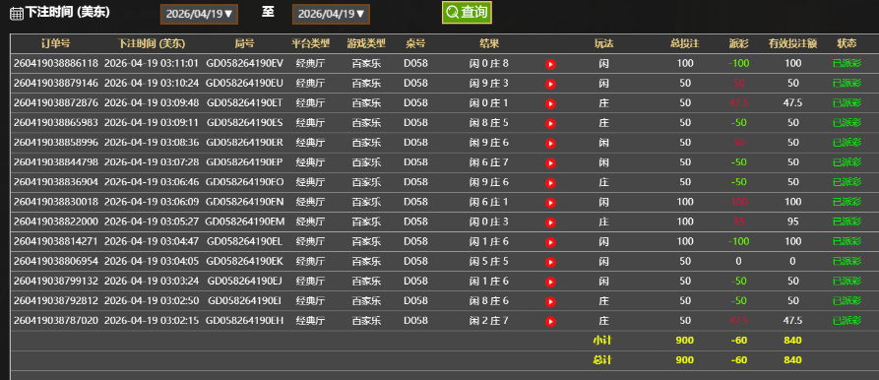Select order number 260419038886118
The height and width of the screenshot is (380, 879).
[x=55, y=63]
